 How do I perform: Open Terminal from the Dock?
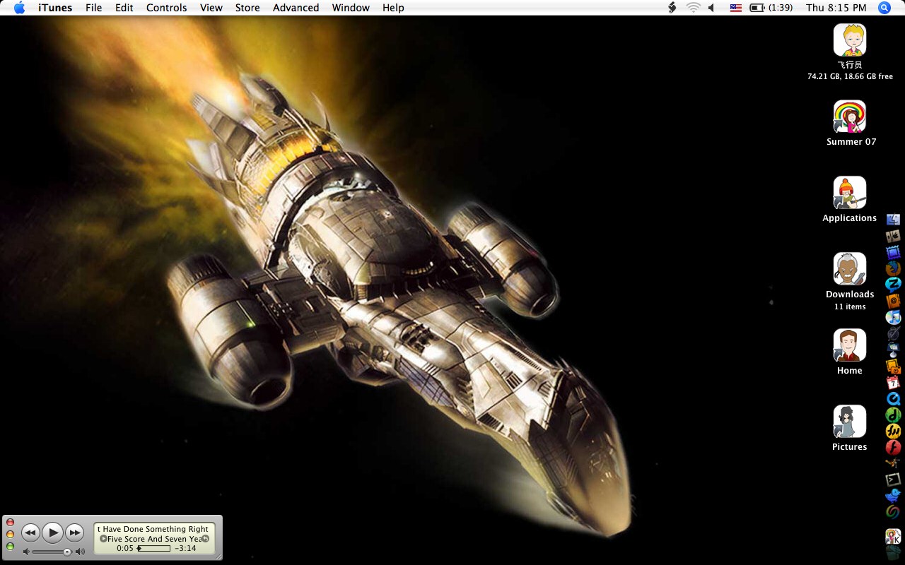tap(893, 480)
